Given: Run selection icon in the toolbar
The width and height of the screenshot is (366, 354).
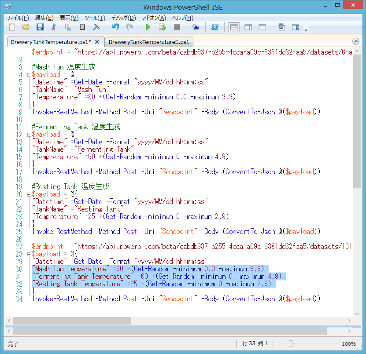Looking at the screenshot, I should (163, 27).
